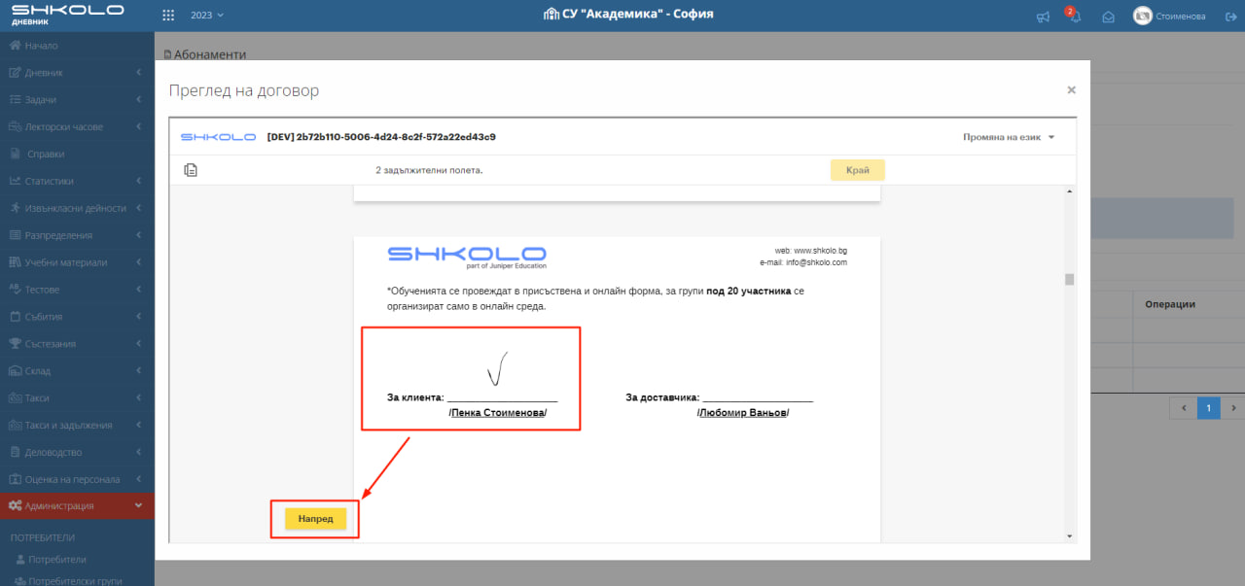Screen dimensions: 1245x586
Task: Close the contract preview dialog
Action: pos(1071,89)
